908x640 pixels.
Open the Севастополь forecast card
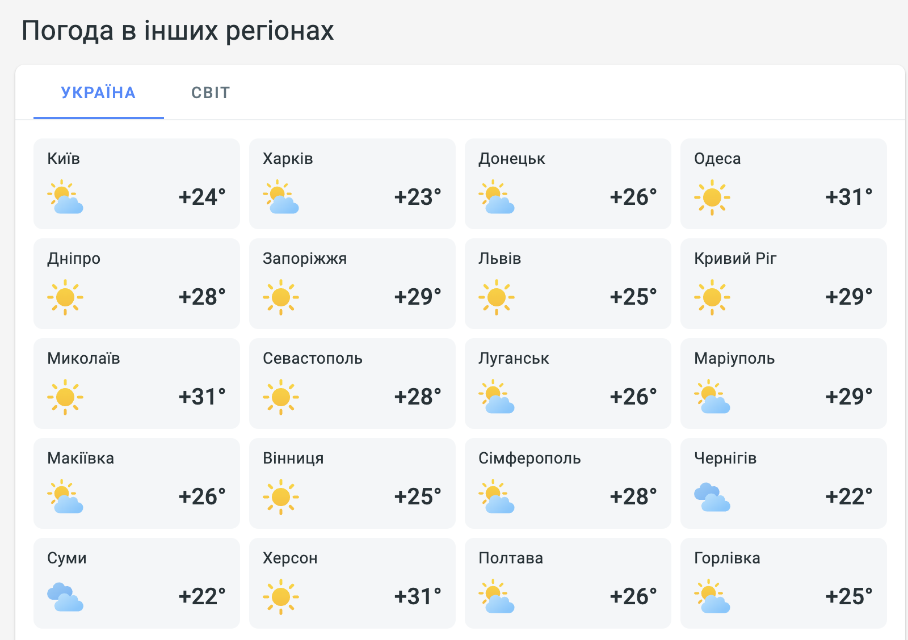point(352,384)
